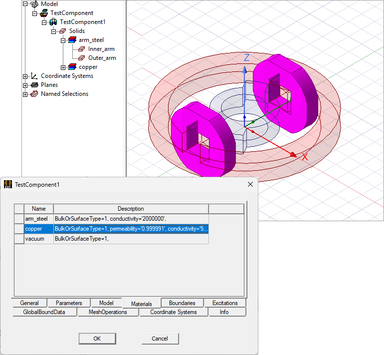
Task: Select the Materials tab
Action: [142, 304]
